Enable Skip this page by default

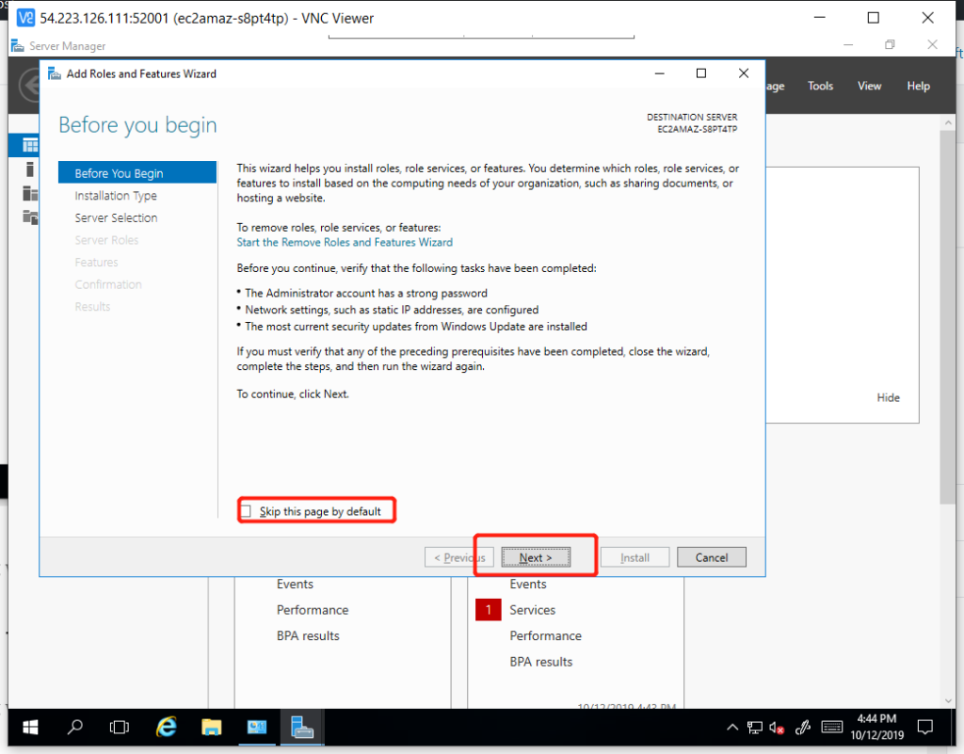pos(247,511)
